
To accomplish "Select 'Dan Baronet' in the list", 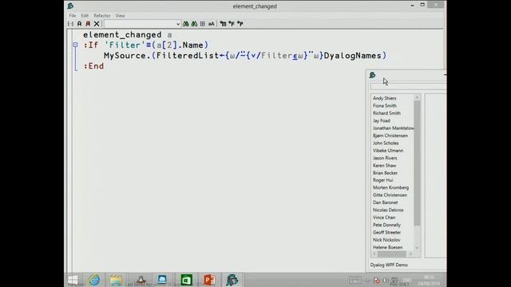I will click(x=385, y=202).
